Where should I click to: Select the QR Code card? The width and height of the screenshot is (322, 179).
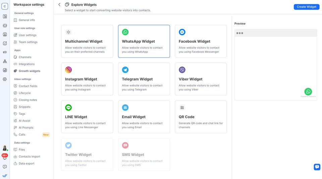pyautogui.click(x=201, y=117)
